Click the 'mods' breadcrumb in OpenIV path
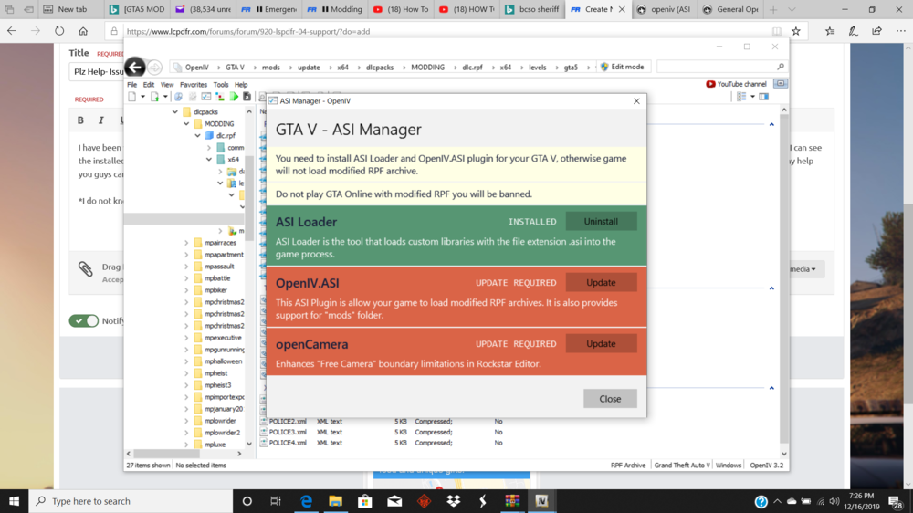 pos(271,68)
